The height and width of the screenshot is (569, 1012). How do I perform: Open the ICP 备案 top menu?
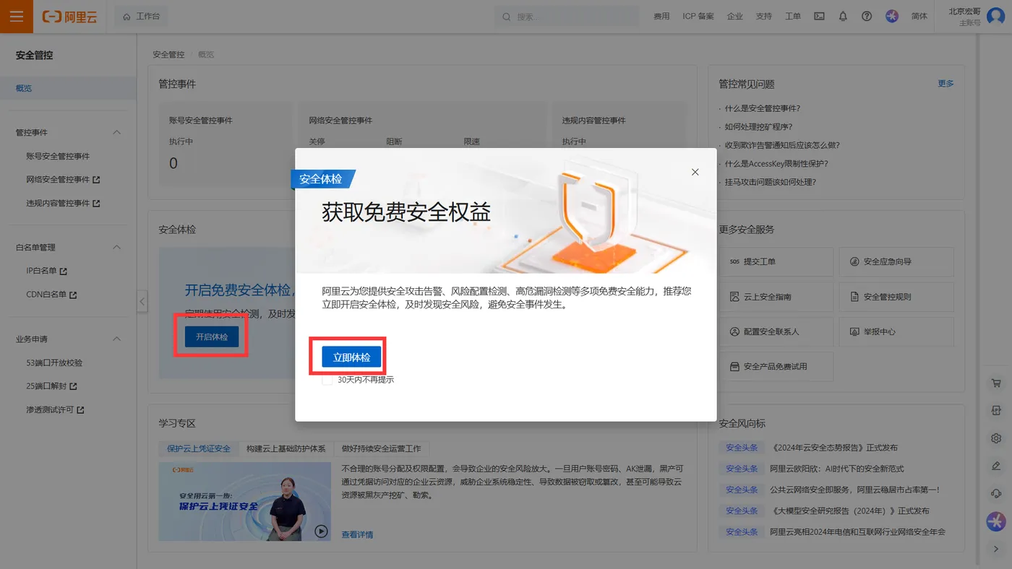(698, 16)
